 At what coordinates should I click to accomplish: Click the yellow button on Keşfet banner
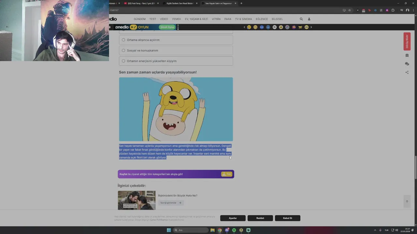tap(227, 174)
